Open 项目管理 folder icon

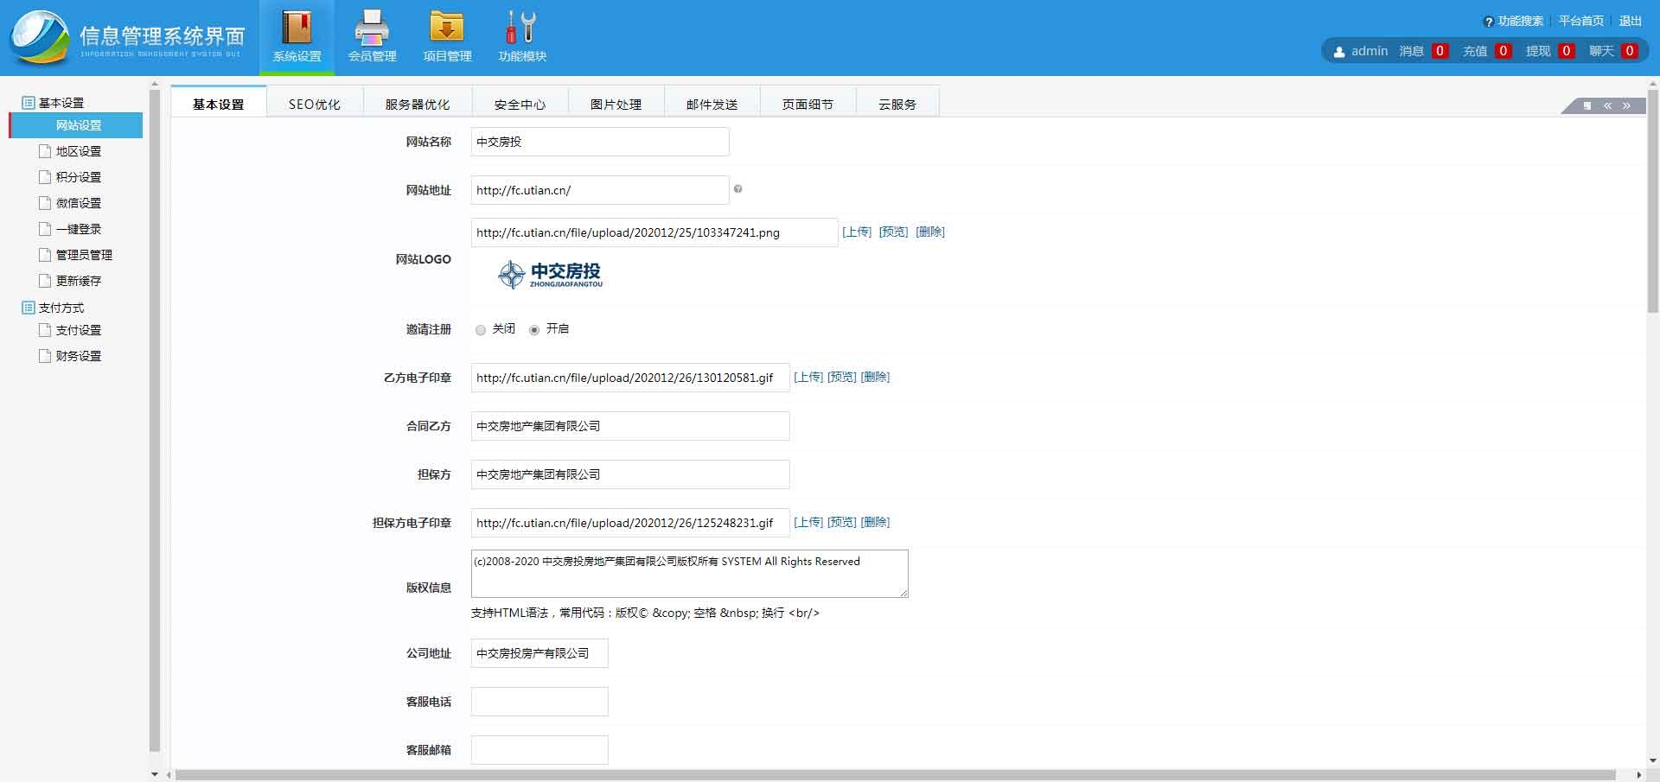click(447, 29)
